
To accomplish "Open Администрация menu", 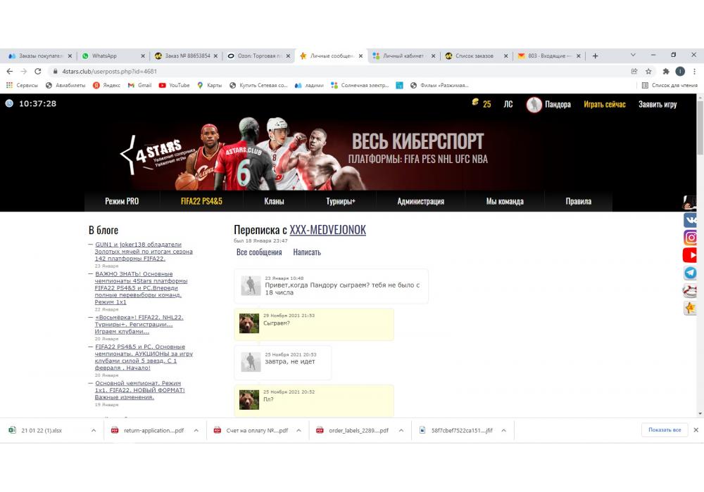I will point(421,202).
